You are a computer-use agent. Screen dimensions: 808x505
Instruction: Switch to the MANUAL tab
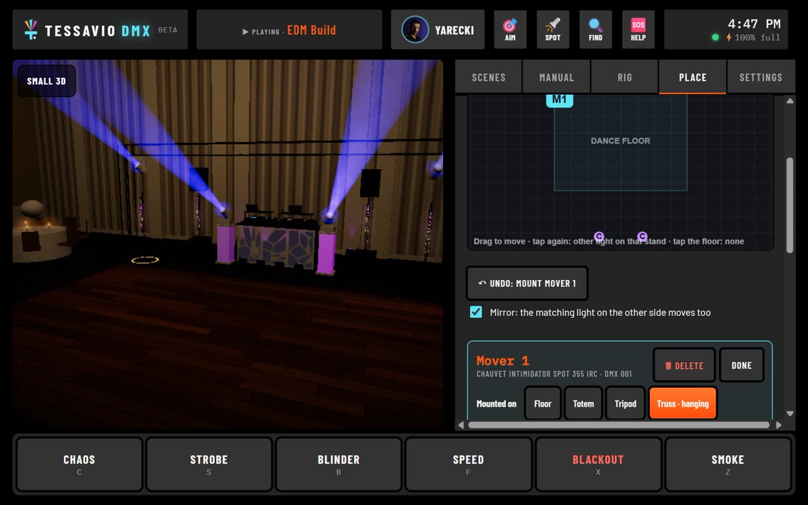tap(557, 77)
